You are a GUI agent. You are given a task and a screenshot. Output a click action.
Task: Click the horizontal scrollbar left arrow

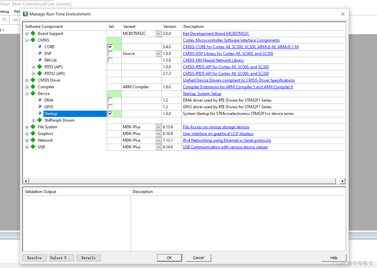26,181
